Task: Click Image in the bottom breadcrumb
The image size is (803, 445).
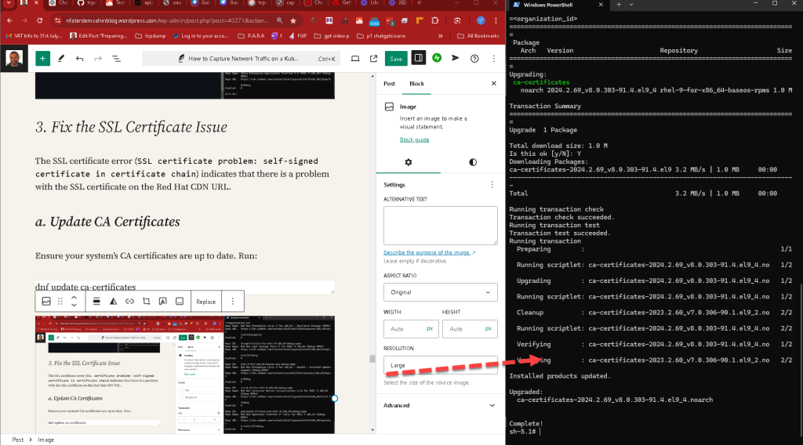Action: click(45, 440)
